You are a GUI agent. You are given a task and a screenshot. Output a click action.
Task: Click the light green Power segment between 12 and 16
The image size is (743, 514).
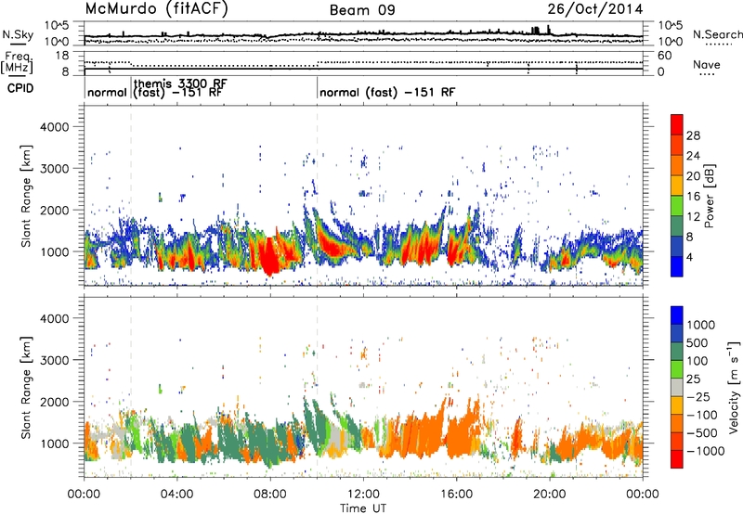pos(677,205)
